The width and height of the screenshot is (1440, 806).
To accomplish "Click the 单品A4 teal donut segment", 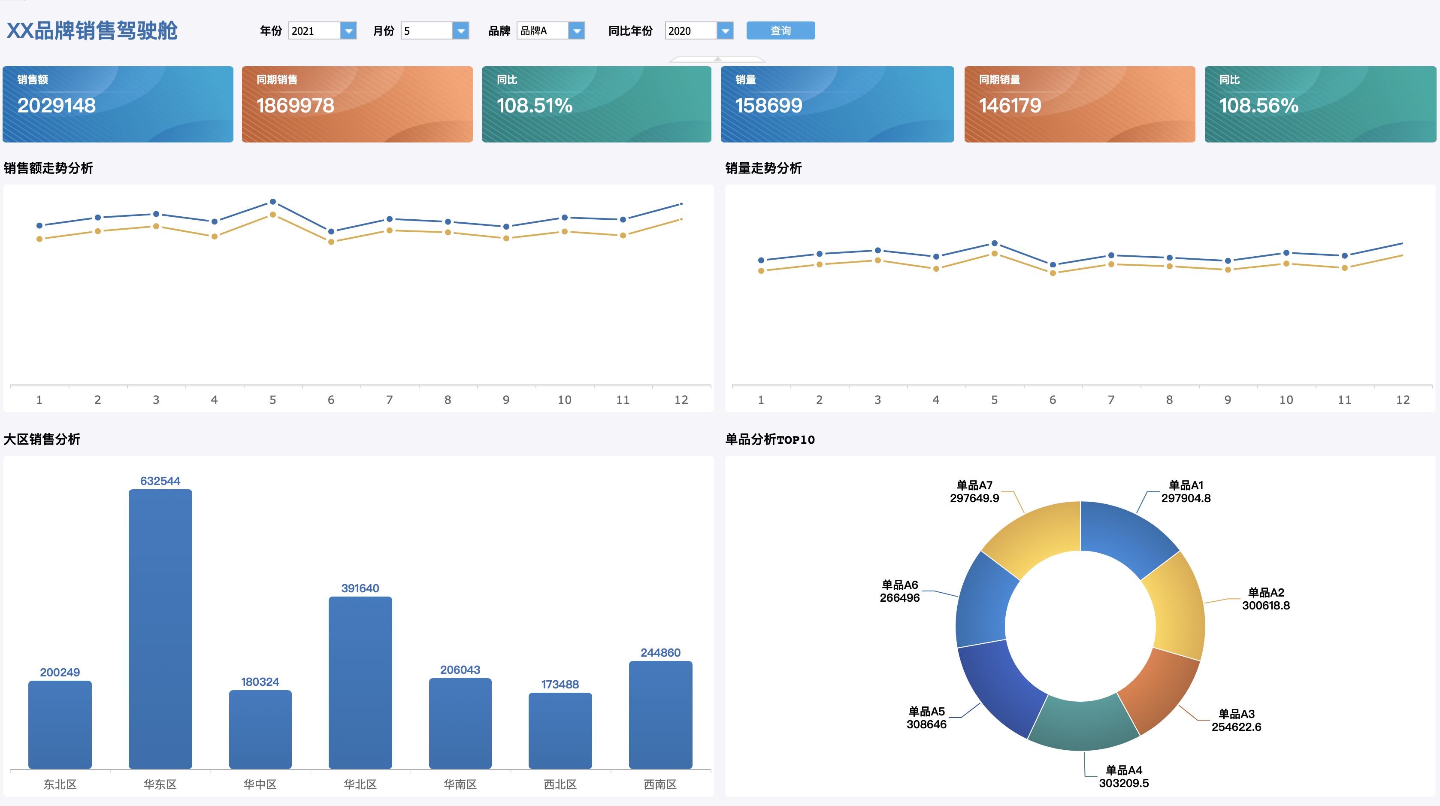I will (1082, 724).
